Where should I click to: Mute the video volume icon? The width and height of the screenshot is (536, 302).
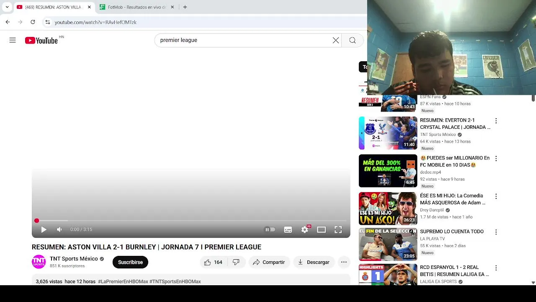pos(59,229)
